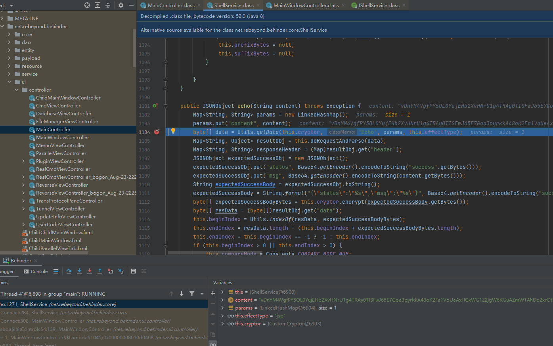Click the Step Into debugger icon
This screenshot has height=346, width=553.
tap(79, 271)
